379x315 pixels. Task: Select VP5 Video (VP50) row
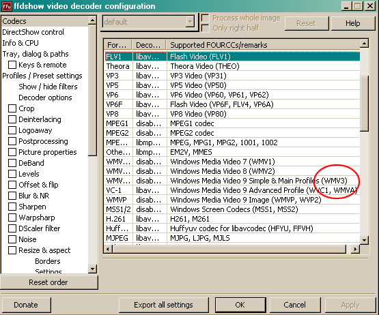232,85
